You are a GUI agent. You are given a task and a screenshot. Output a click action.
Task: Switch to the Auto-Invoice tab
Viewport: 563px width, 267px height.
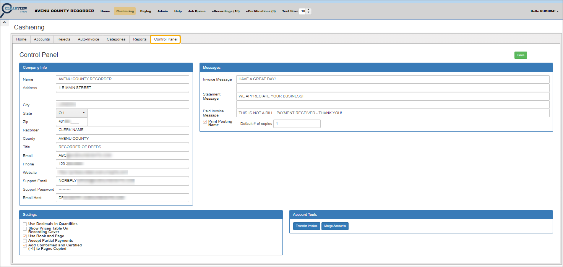pyautogui.click(x=88, y=39)
